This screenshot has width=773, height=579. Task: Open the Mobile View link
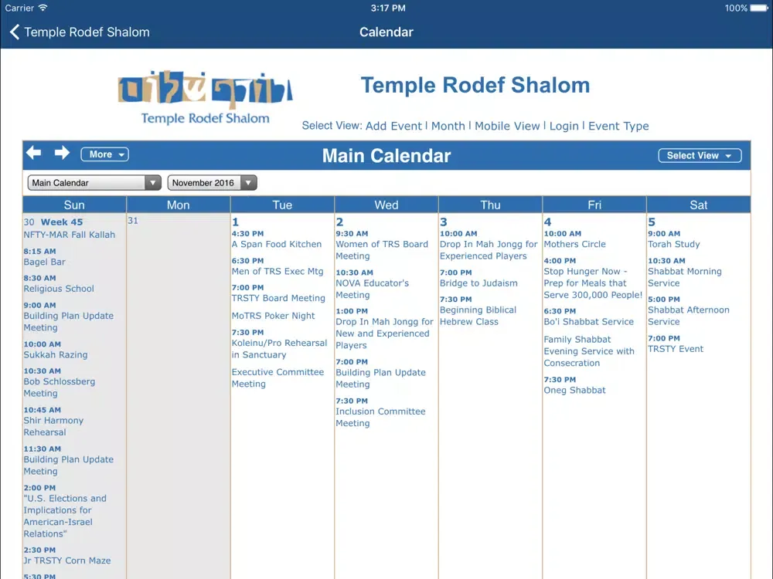click(507, 126)
